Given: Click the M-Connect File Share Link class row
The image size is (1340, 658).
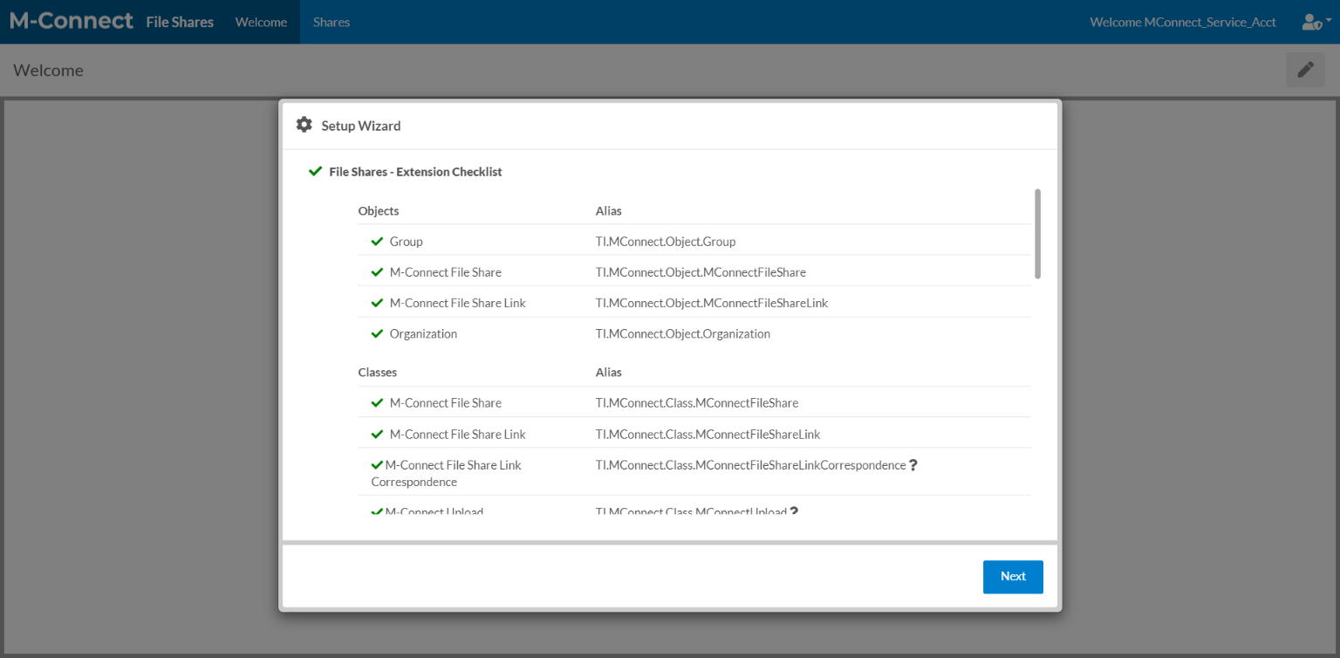Looking at the screenshot, I should pyautogui.click(x=457, y=434).
